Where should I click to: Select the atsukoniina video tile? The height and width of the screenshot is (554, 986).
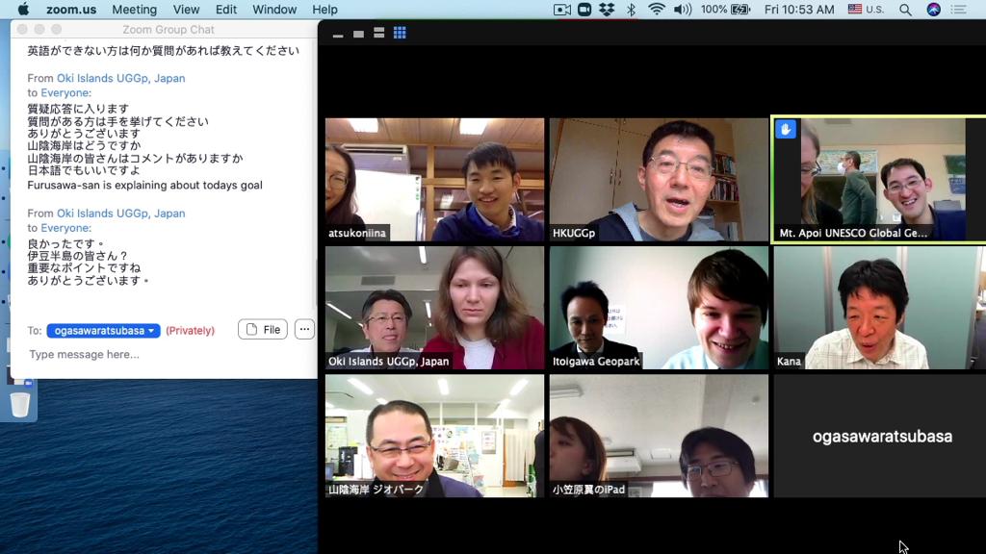click(434, 180)
